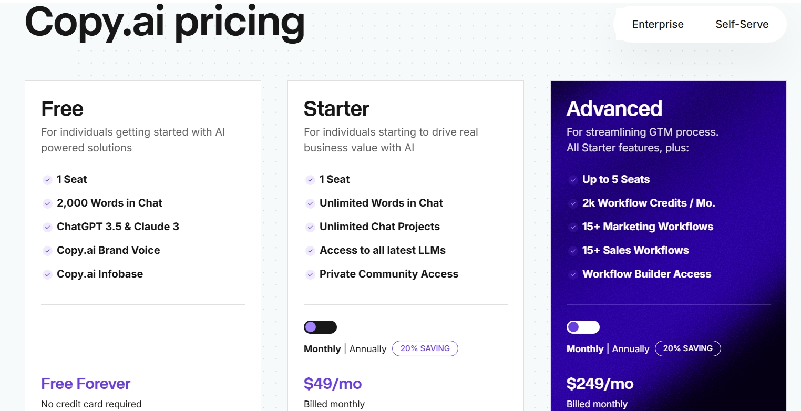This screenshot has width=801, height=411.
Task: Switch to the Enterprise pricing tab
Action: (x=658, y=24)
